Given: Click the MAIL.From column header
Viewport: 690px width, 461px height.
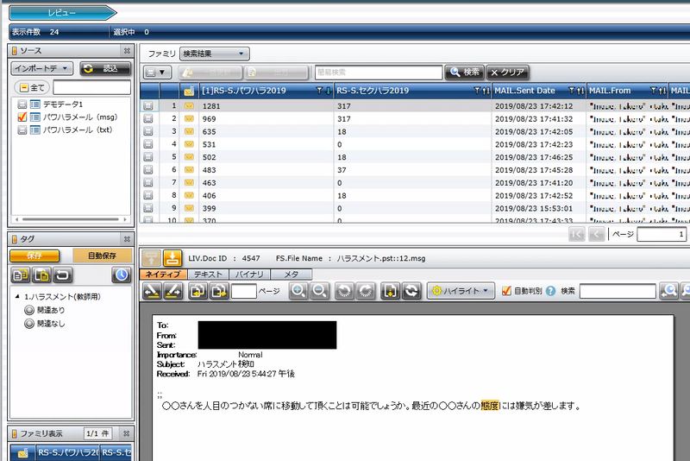Looking at the screenshot, I should 610,91.
